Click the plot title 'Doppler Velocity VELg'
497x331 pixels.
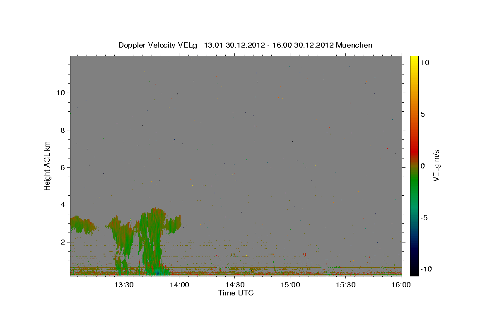[x=158, y=45]
